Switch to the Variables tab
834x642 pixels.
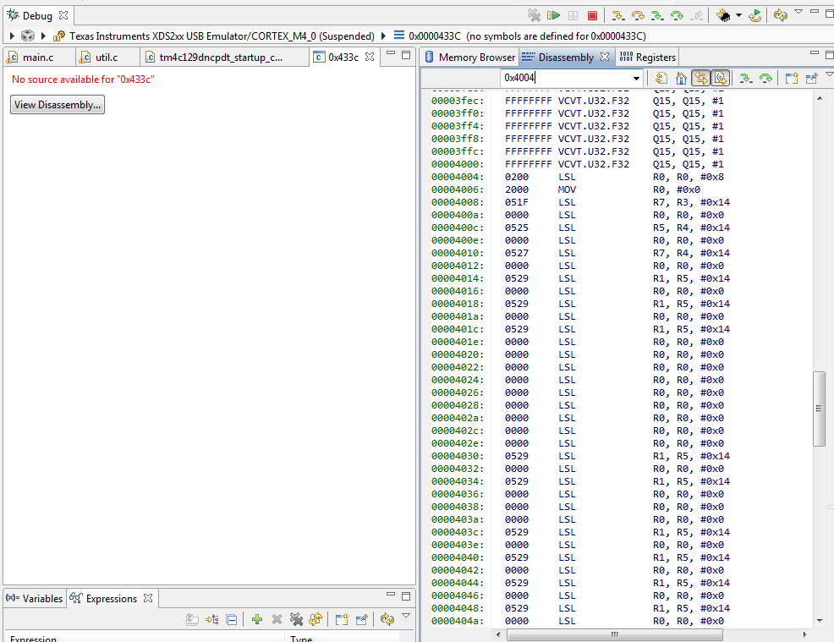[x=35, y=598]
